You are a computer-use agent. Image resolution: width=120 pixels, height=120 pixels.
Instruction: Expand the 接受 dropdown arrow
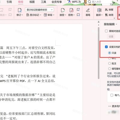[x=65, y=15]
